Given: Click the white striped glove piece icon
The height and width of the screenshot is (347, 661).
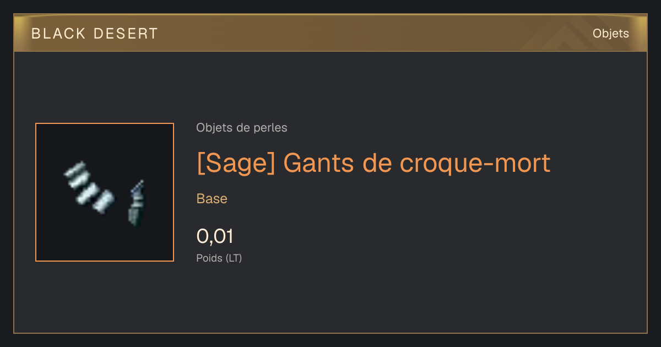Looking at the screenshot, I should [89, 187].
